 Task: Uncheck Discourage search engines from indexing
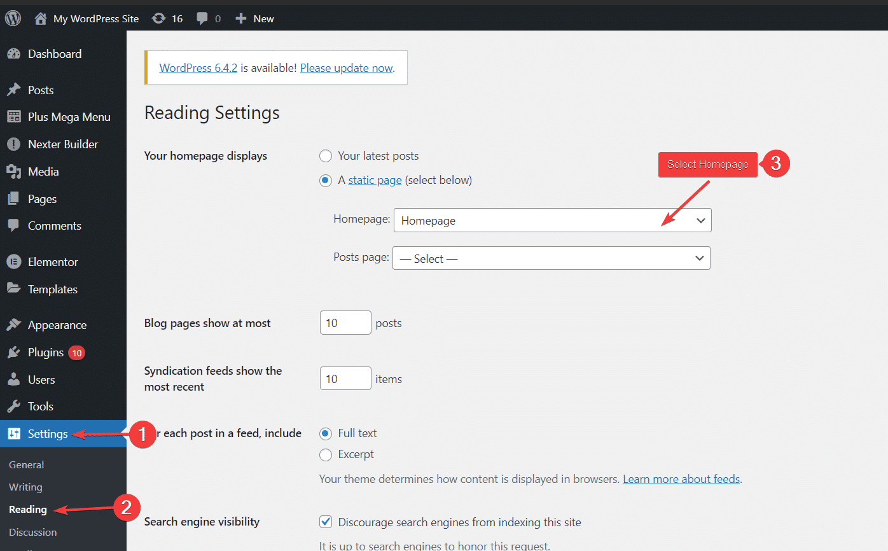pyautogui.click(x=325, y=522)
